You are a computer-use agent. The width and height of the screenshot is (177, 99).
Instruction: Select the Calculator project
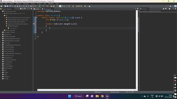[x=7, y=43]
